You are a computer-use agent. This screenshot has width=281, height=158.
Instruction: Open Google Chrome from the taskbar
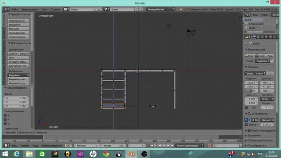pyautogui.click(x=106, y=154)
